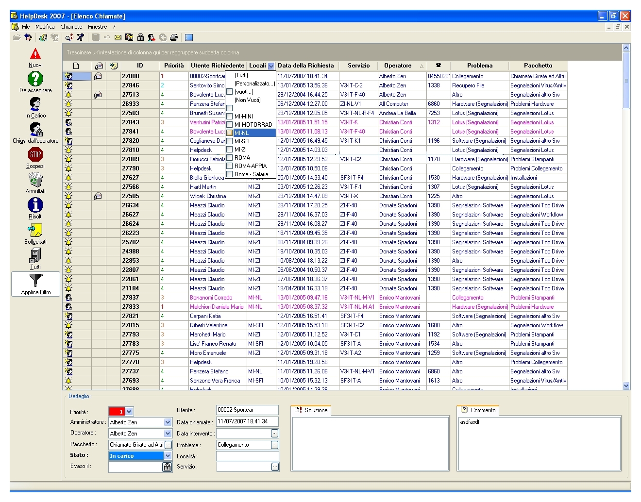Screen dimensions: 641x502
Task: Open the Problema ellipsis picker
Action: pyautogui.click(x=275, y=445)
